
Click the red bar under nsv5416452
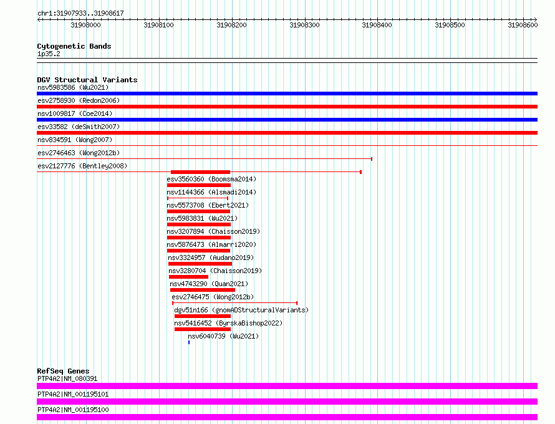click(x=203, y=329)
